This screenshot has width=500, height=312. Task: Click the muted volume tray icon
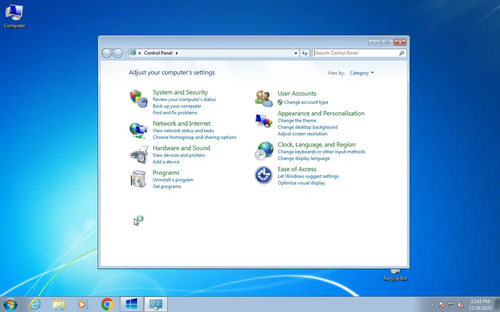click(461, 305)
